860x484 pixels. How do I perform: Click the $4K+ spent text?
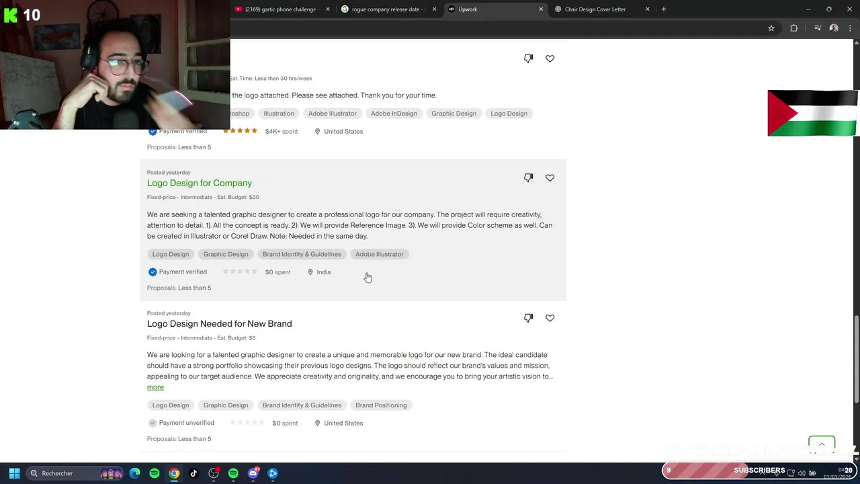point(282,132)
